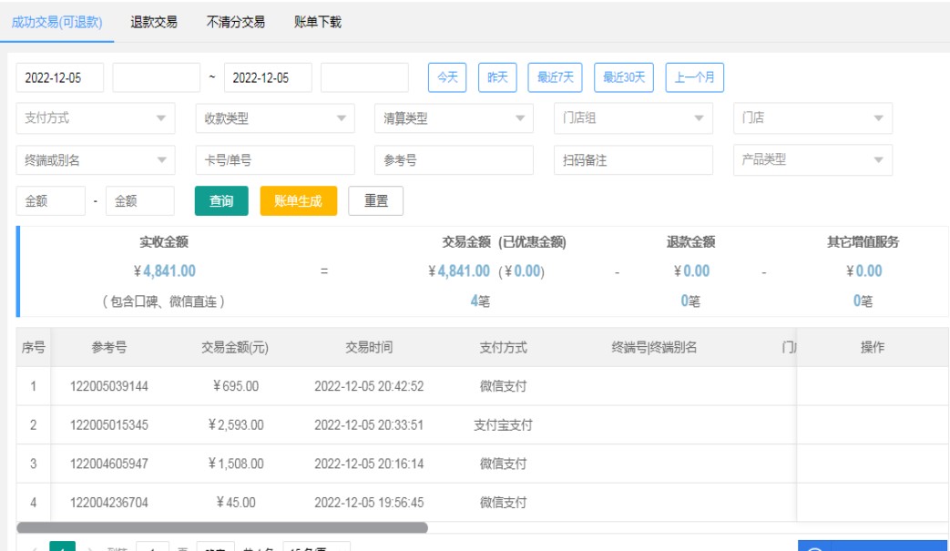950x551 pixels.
Task: Select the row with reference 122005015345
Action: (x=109, y=425)
